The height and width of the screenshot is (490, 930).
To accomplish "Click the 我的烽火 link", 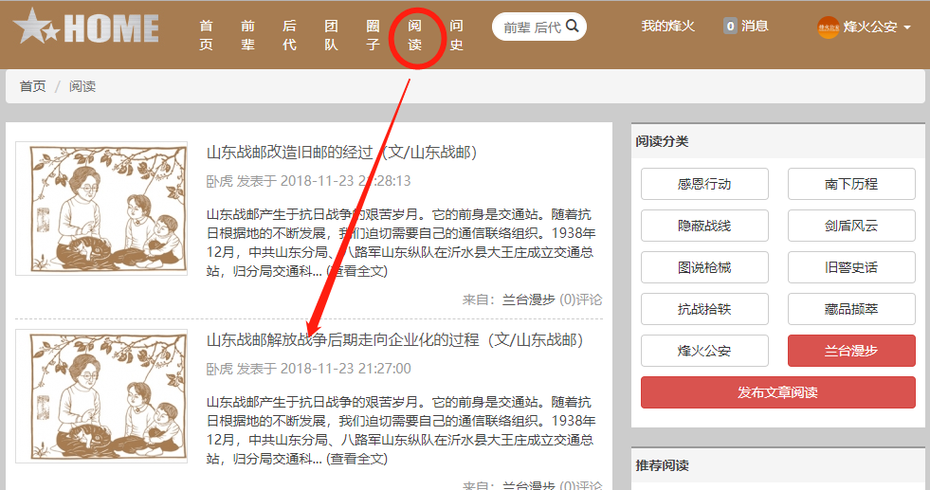I will click(667, 27).
